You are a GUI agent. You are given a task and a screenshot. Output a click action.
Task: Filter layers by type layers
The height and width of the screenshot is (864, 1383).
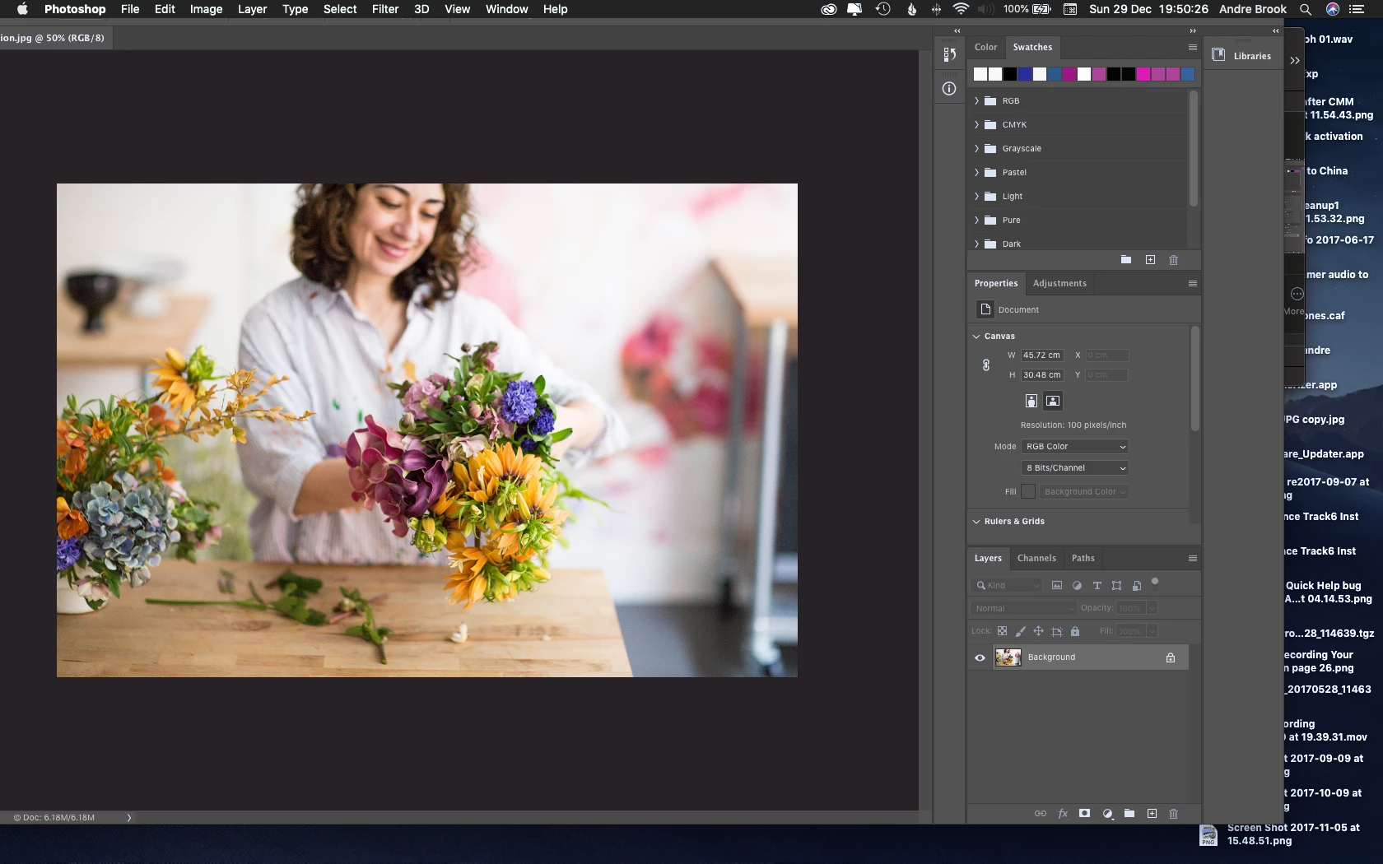[1097, 586]
